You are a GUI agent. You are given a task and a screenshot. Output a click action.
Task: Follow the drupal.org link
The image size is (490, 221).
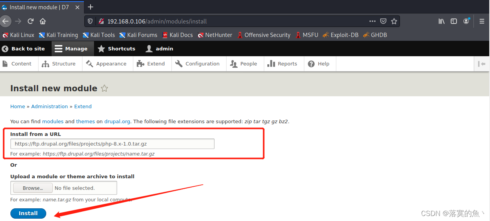[x=118, y=121]
